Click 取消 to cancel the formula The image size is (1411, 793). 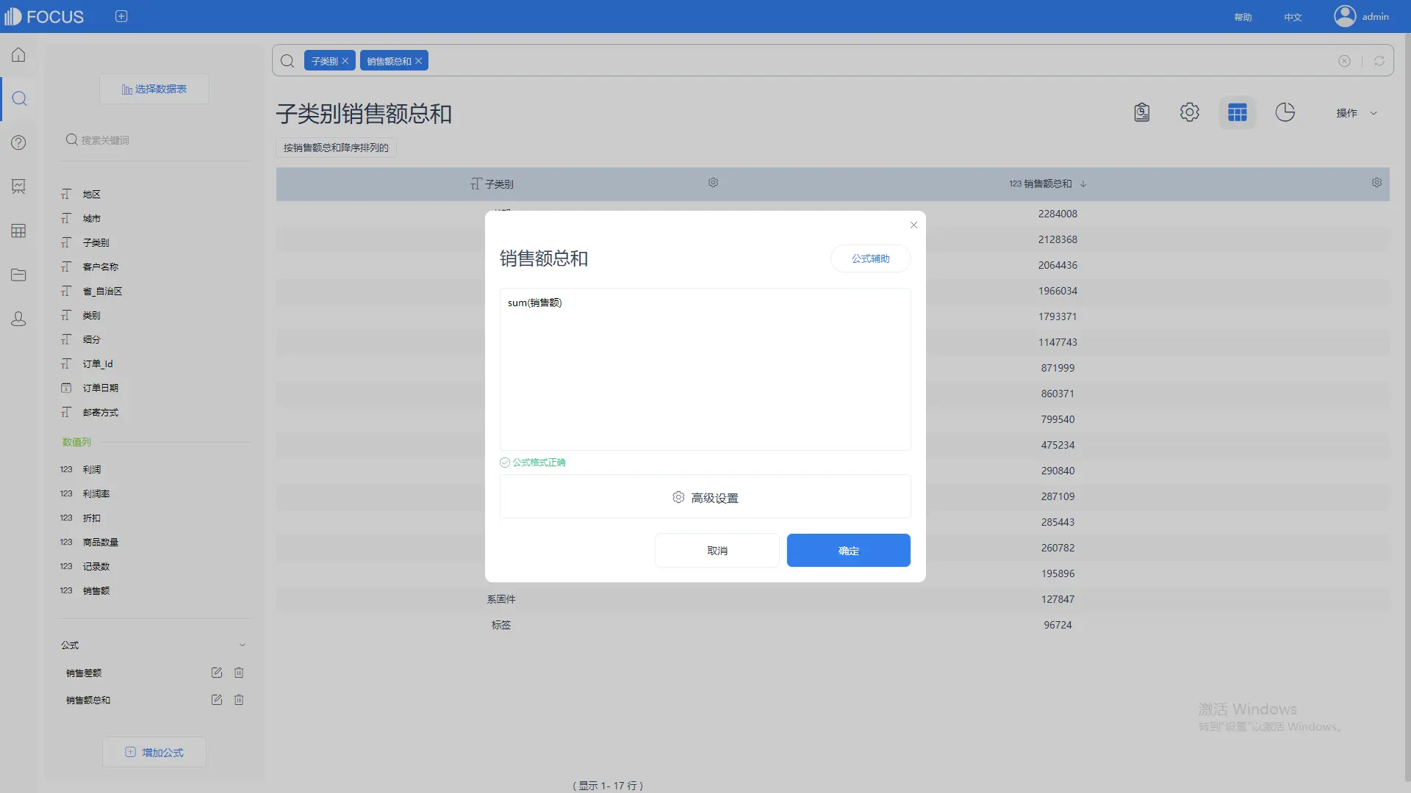[x=717, y=550]
